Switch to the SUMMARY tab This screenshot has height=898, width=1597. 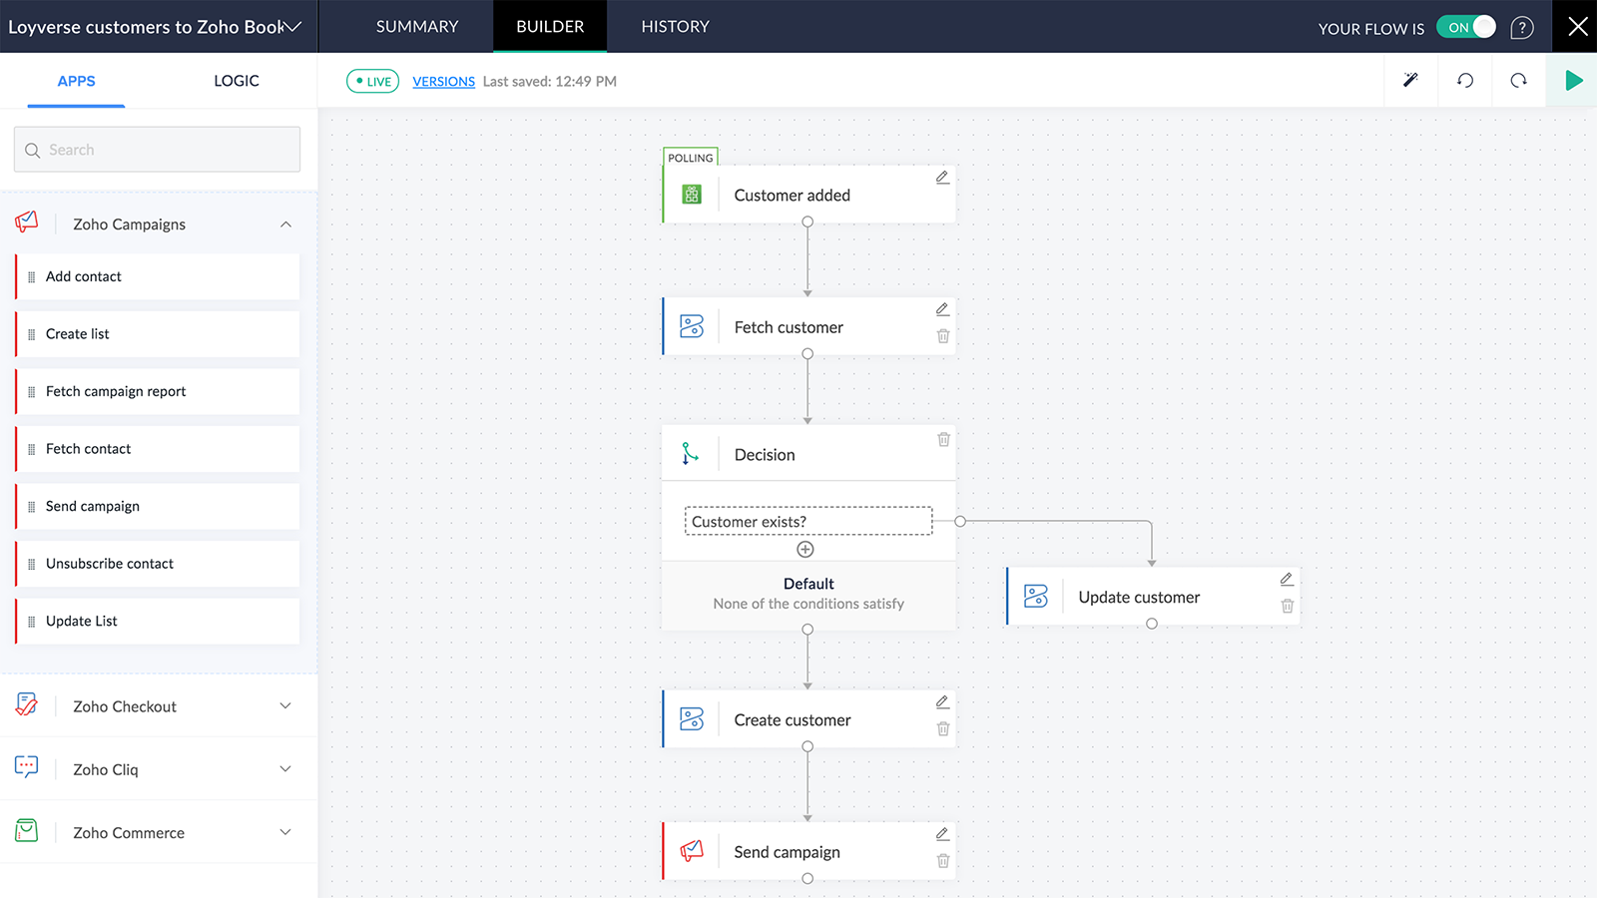click(417, 27)
